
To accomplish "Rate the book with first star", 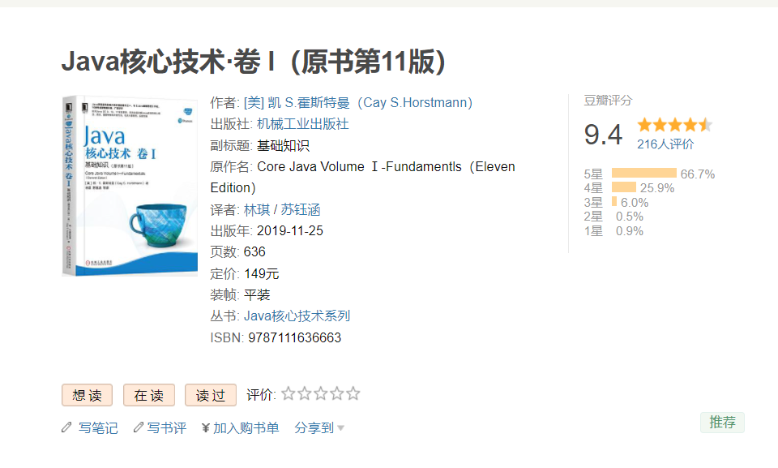I will (289, 394).
